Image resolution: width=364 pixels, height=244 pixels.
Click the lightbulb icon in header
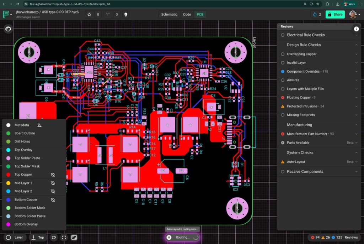[x=125, y=15]
